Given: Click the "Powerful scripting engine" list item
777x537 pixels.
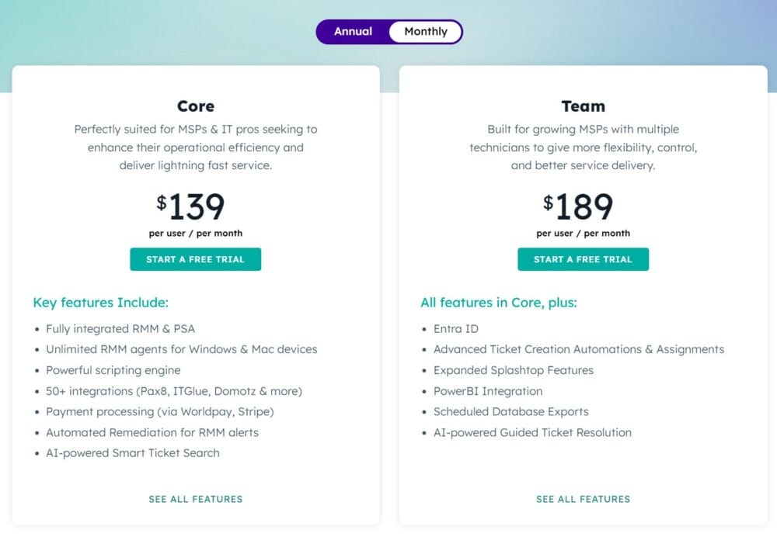Looking at the screenshot, I should (x=113, y=370).
